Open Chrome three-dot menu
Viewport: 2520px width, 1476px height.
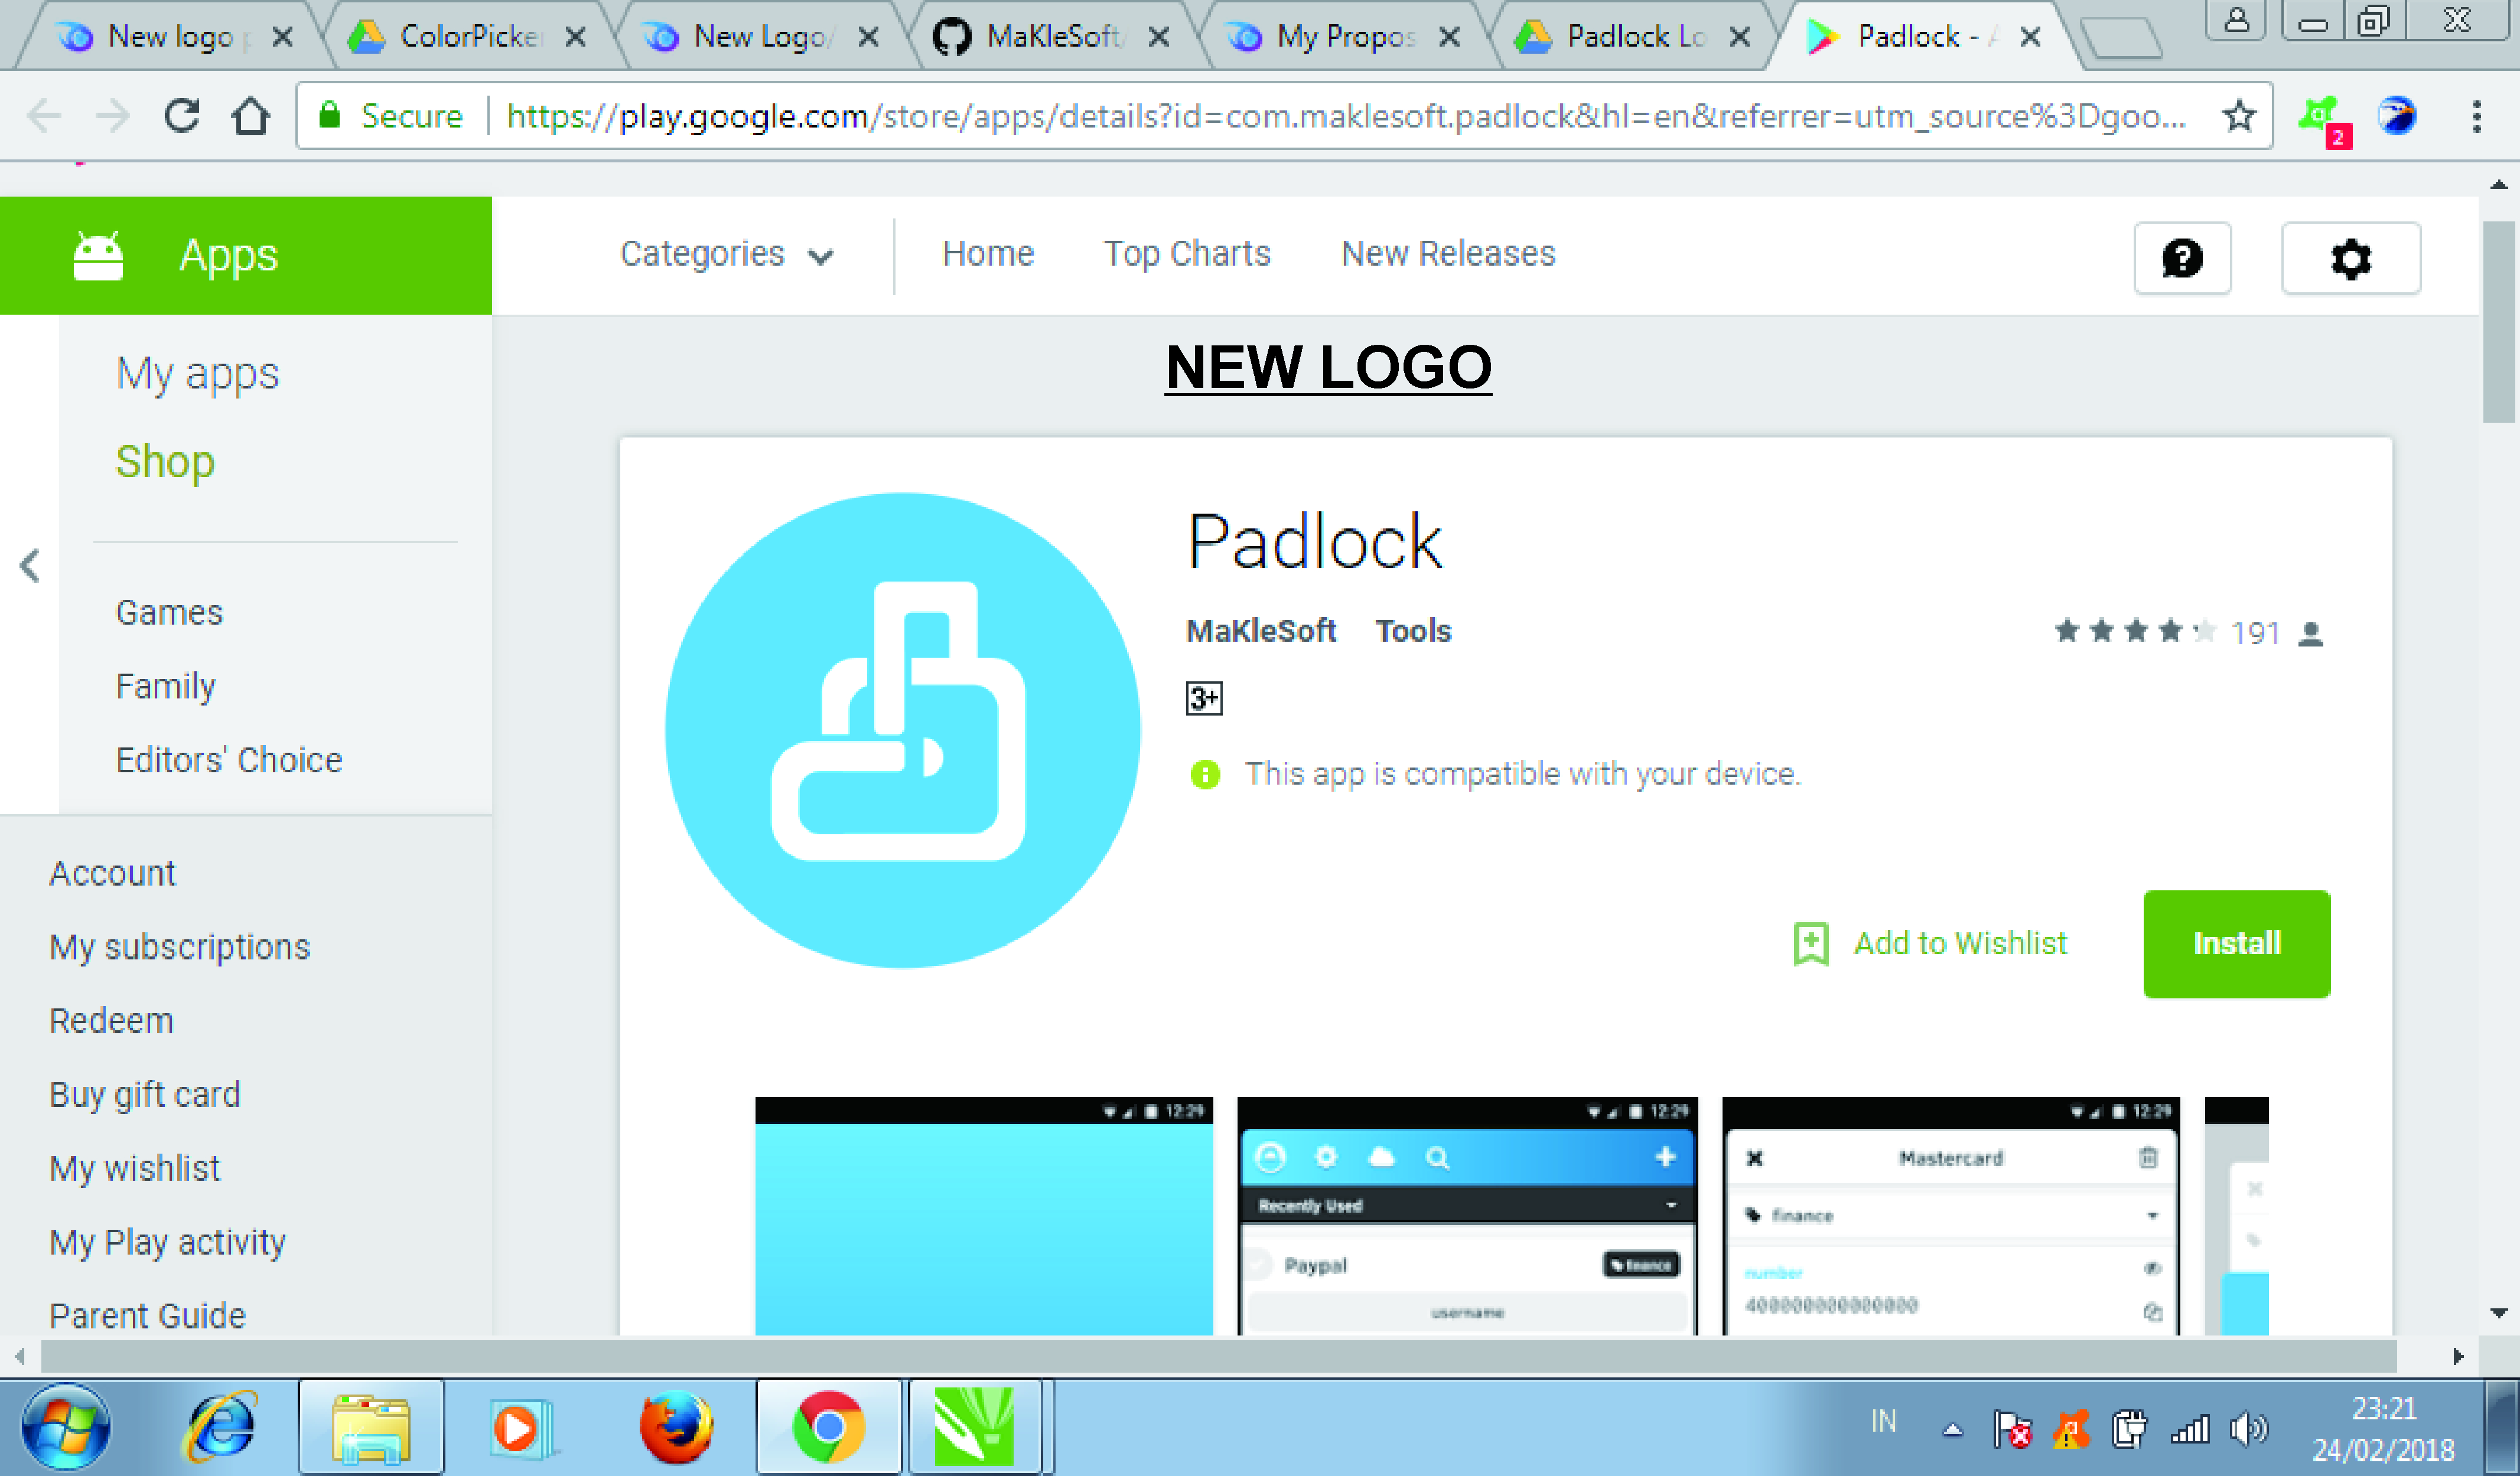point(2476,116)
